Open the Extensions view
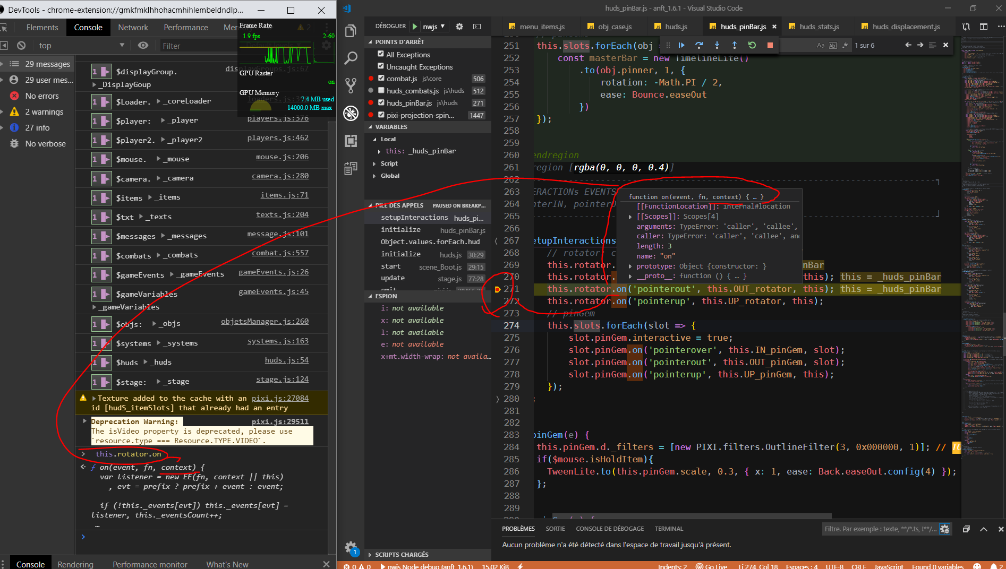This screenshot has height=569, width=1006. (351, 141)
